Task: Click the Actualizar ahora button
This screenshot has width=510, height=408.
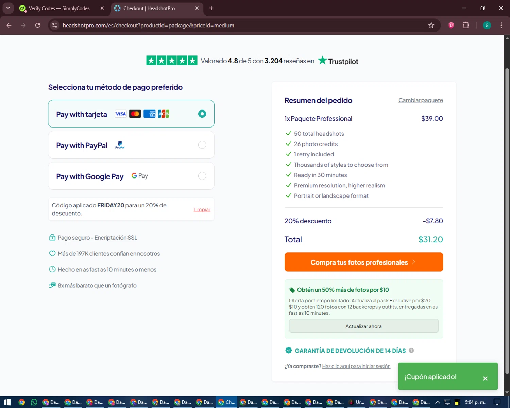Action: click(x=364, y=326)
